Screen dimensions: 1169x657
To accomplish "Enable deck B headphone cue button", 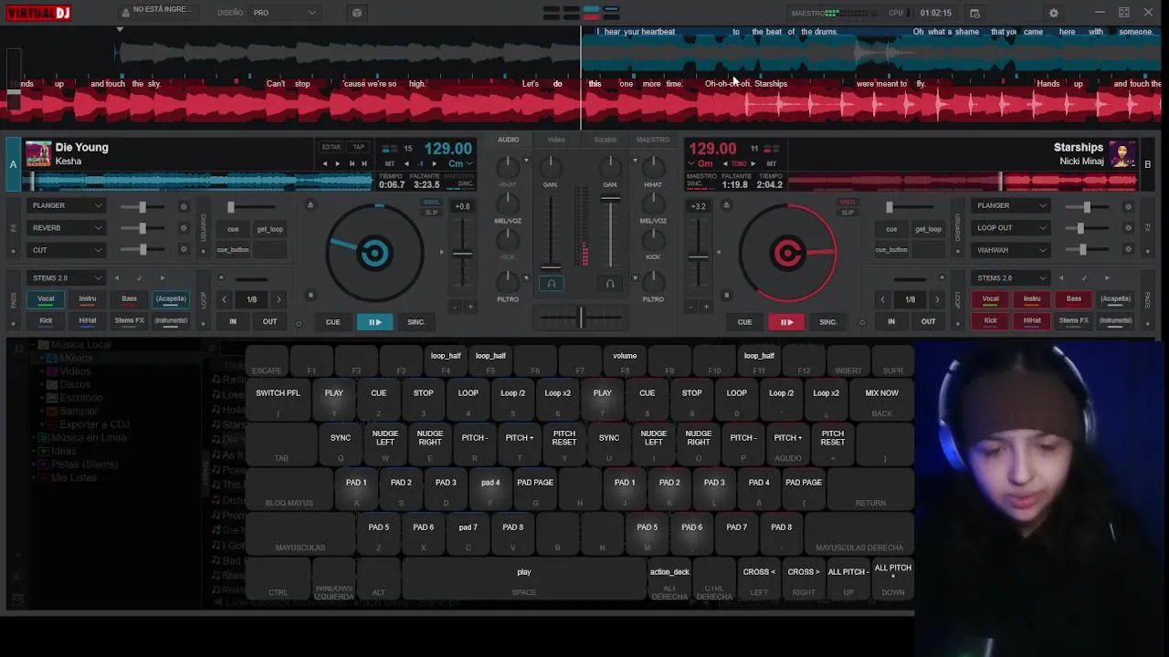I will [x=610, y=284].
